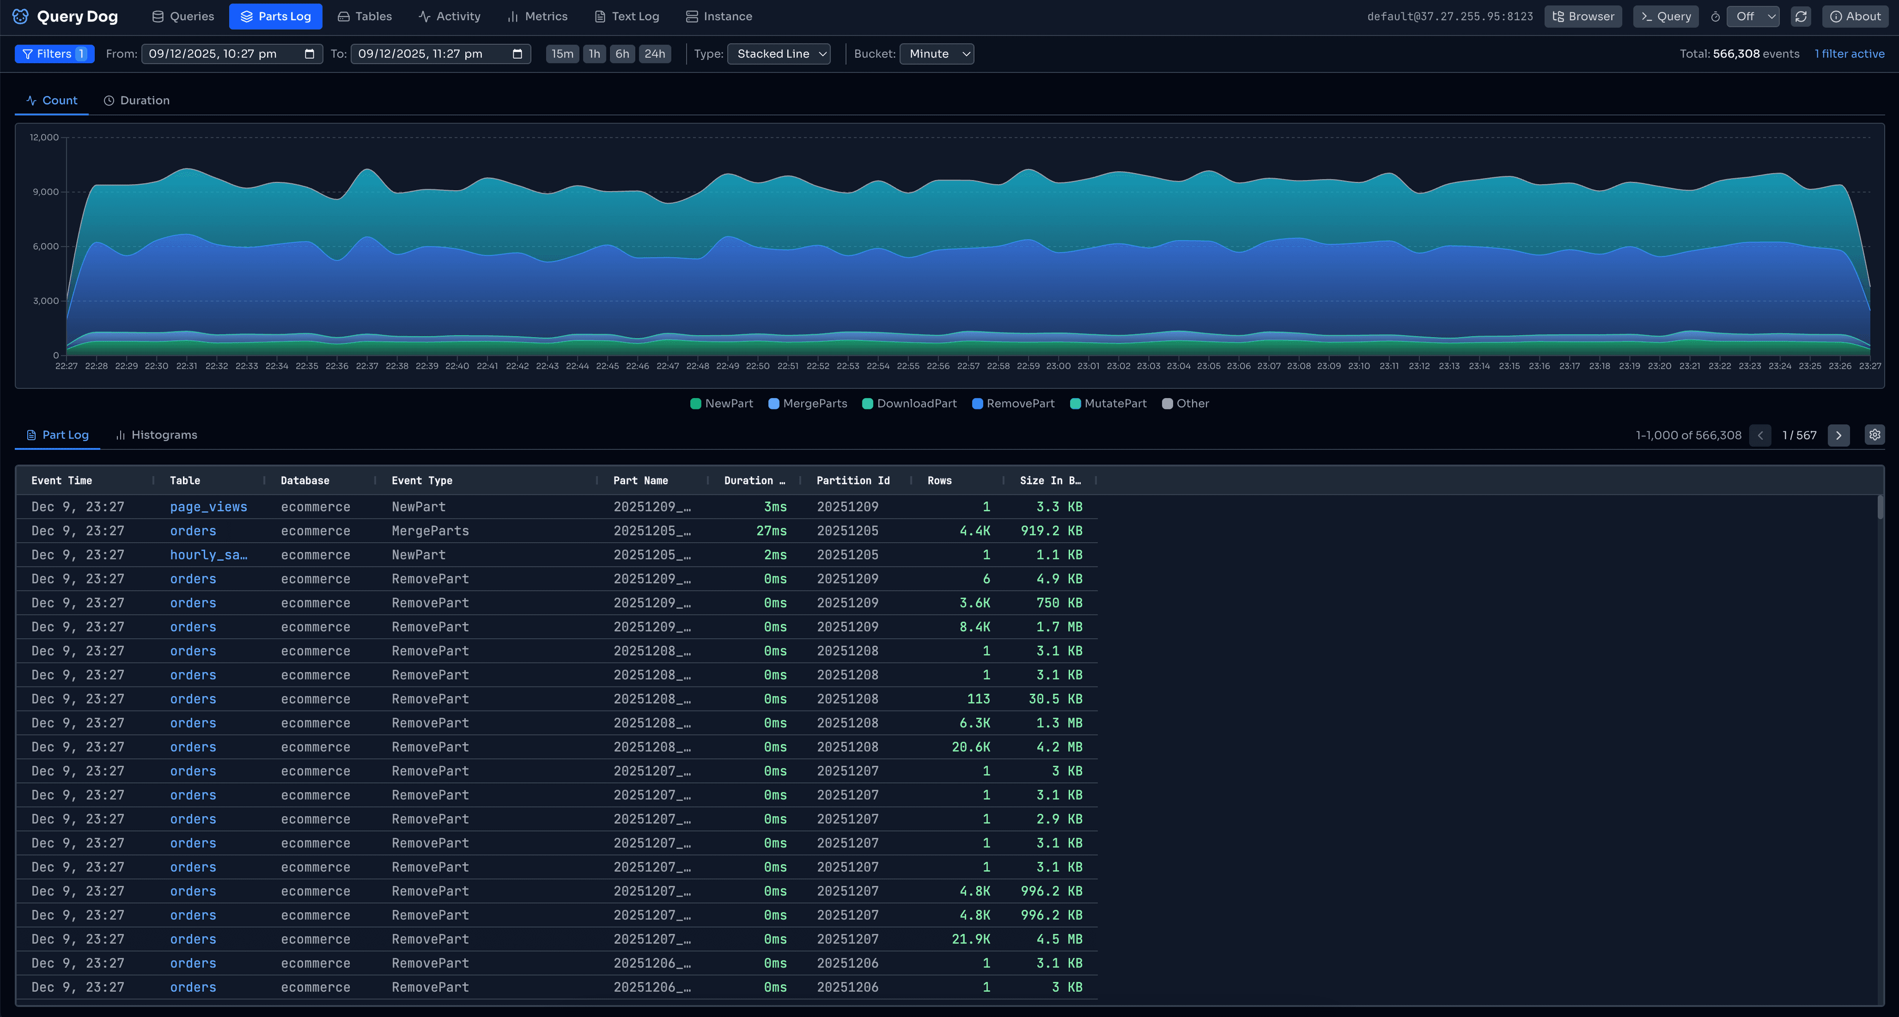Open the Filters panel
This screenshot has width=1899, height=1017.
(54, 54)
